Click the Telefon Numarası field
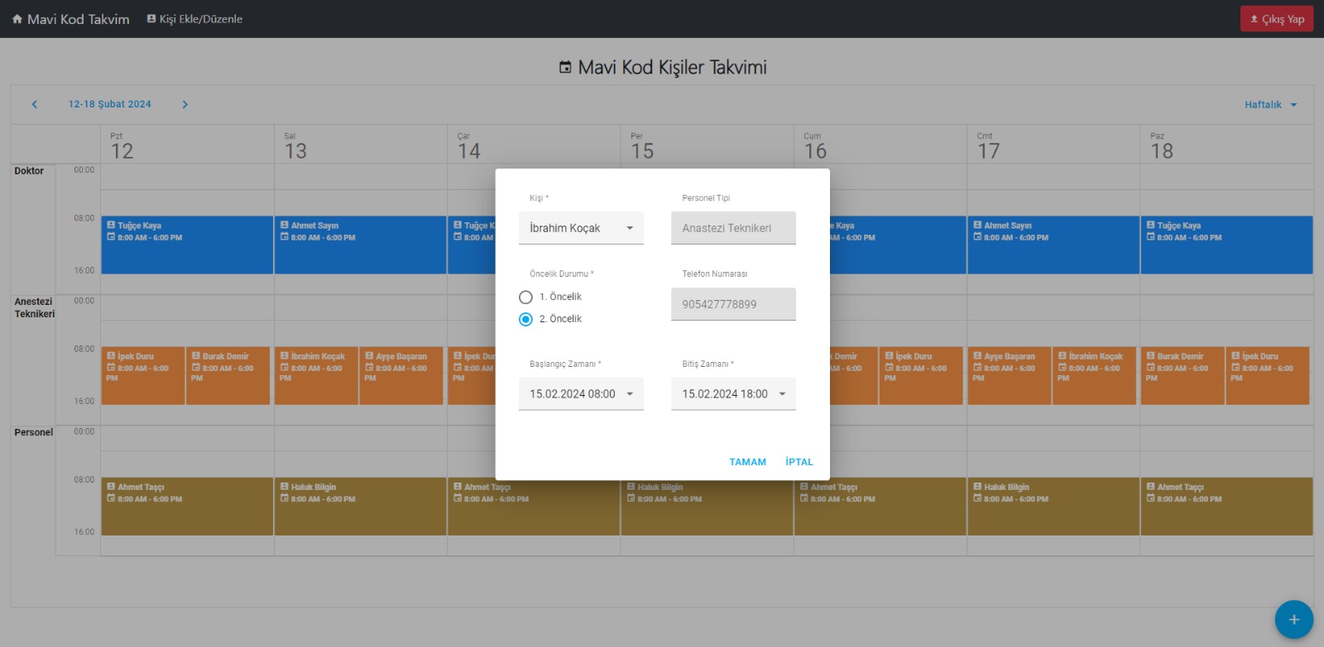This screenshot has height=647, width=1324. pyautogui.click(x=733, y=304)
